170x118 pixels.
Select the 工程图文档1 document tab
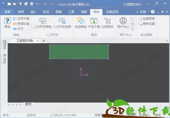coord(25,41)
